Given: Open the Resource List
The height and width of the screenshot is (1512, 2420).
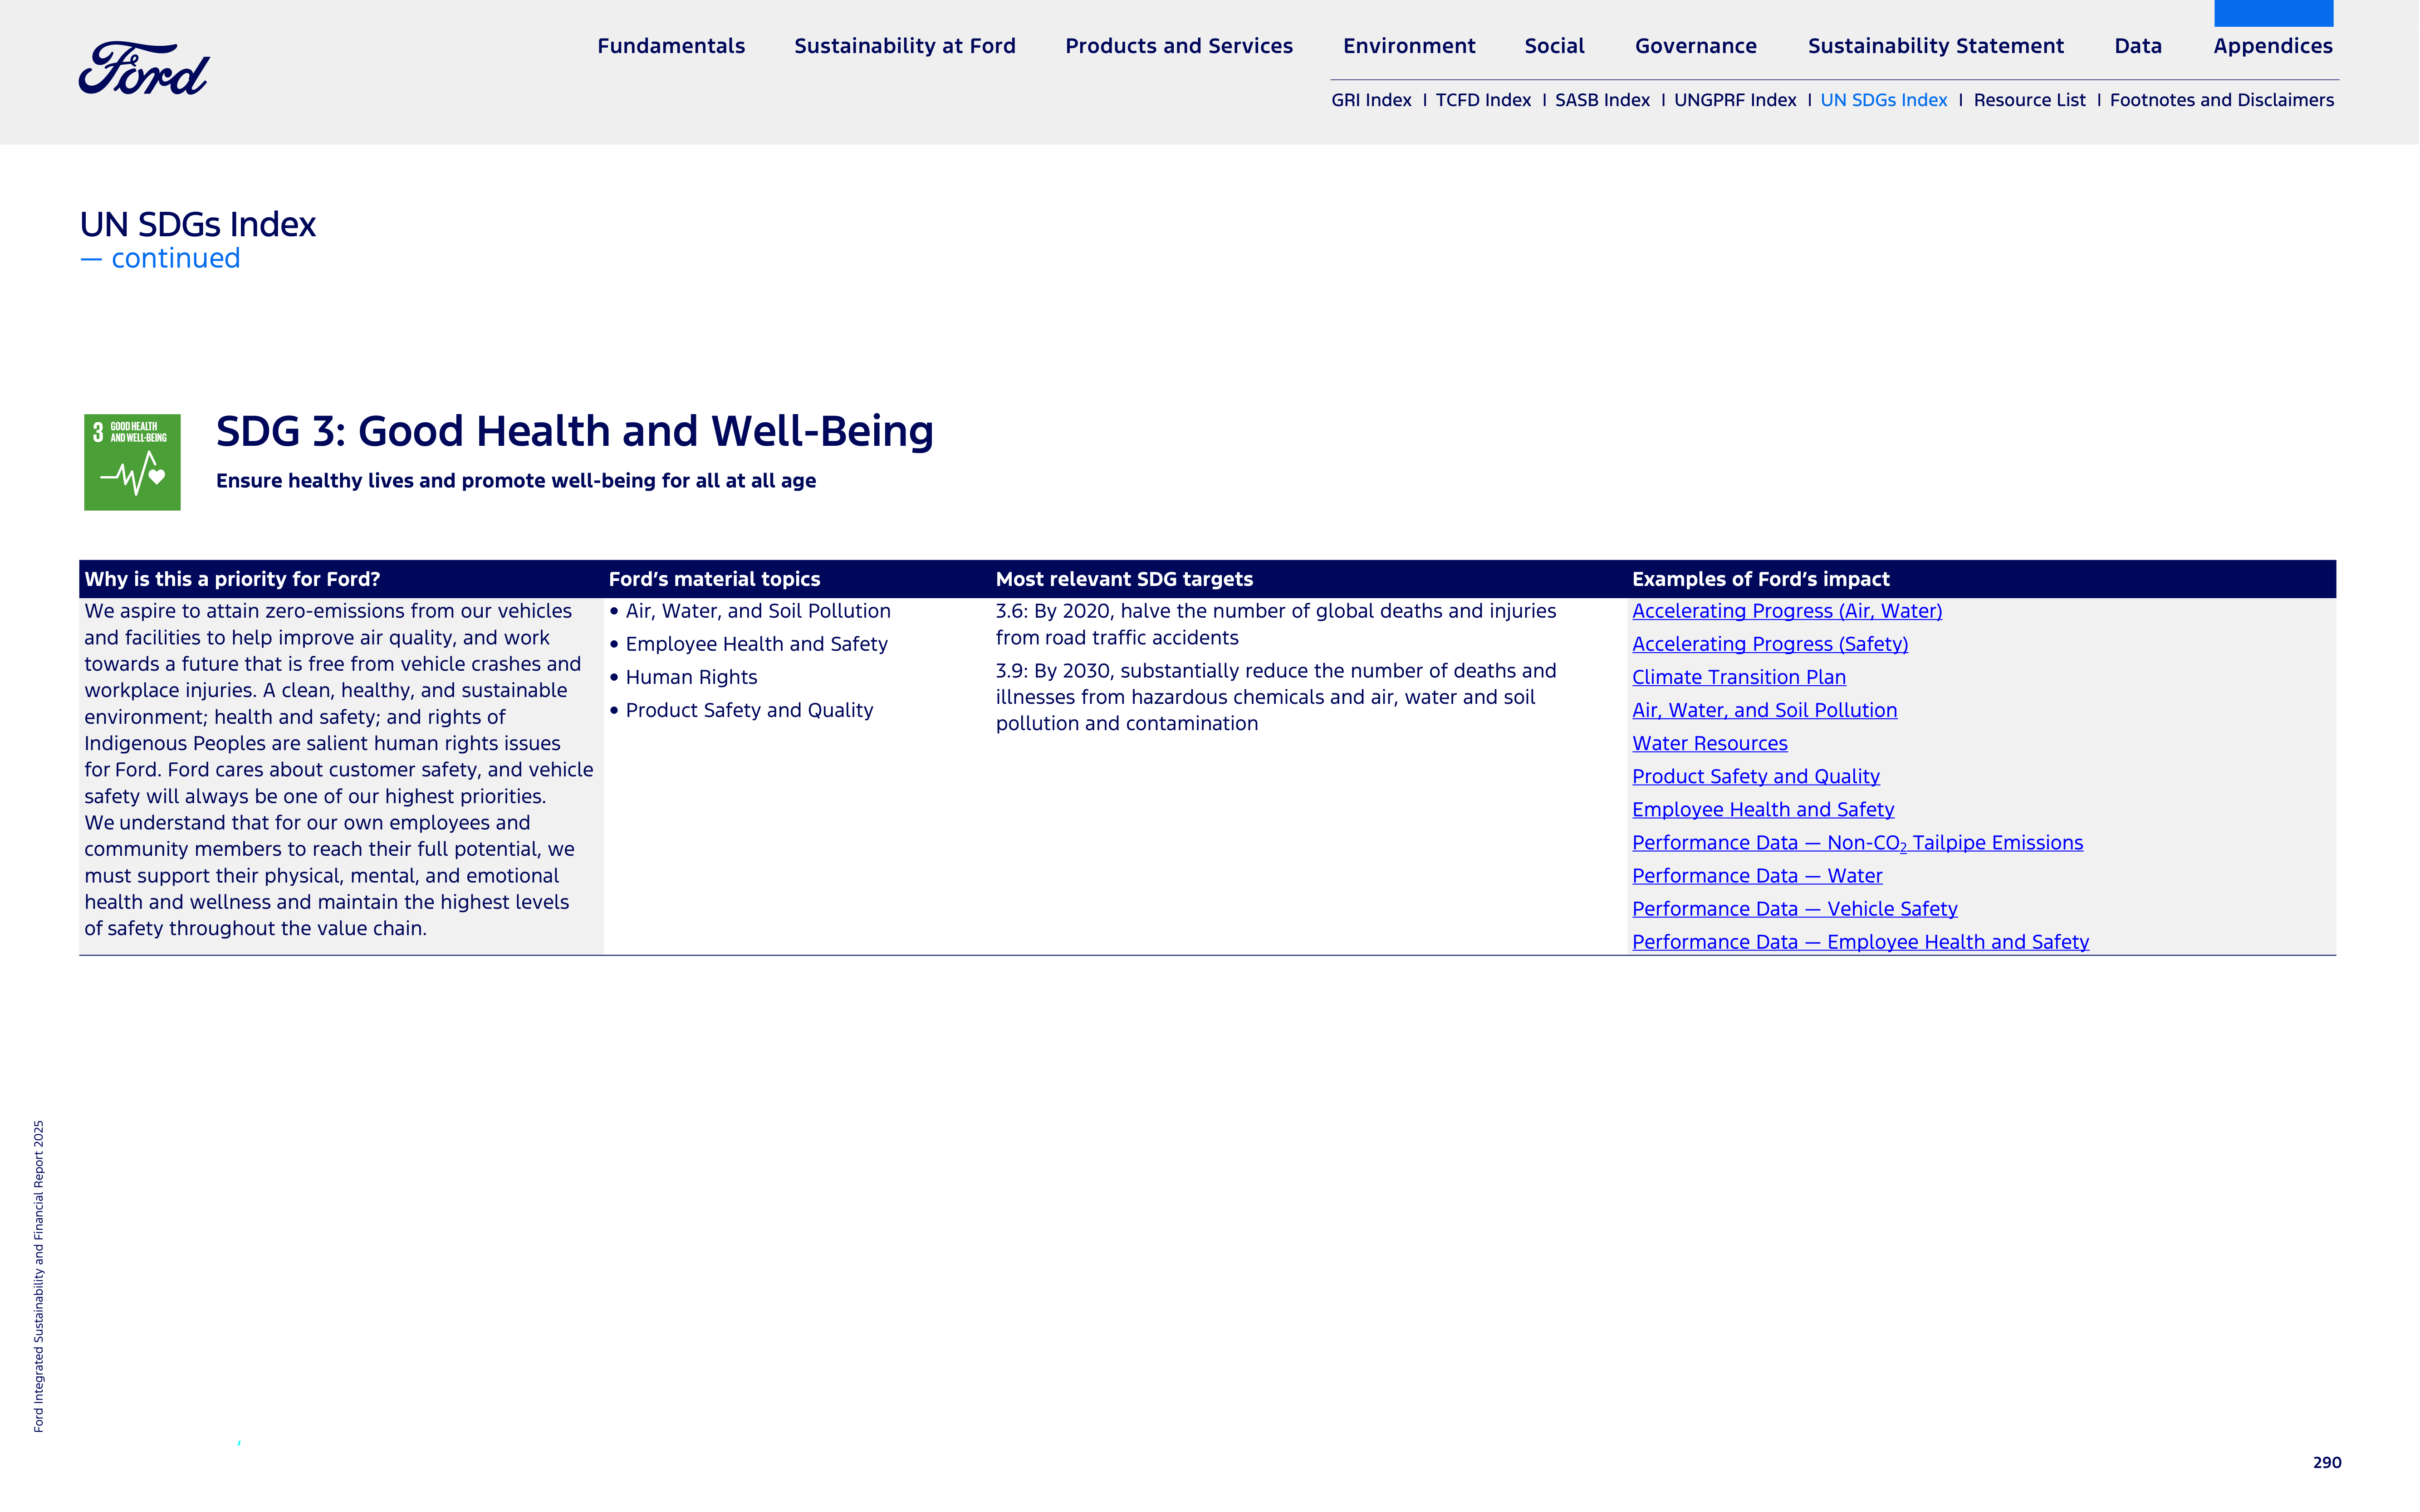Looking at the screenshot, I should pos(2029,100).
